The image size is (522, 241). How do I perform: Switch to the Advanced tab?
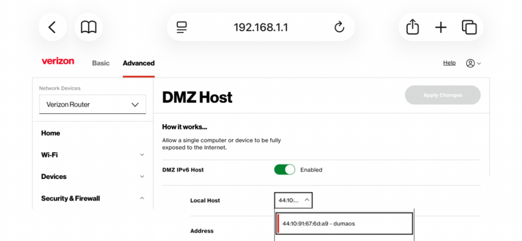click(138, 63)
